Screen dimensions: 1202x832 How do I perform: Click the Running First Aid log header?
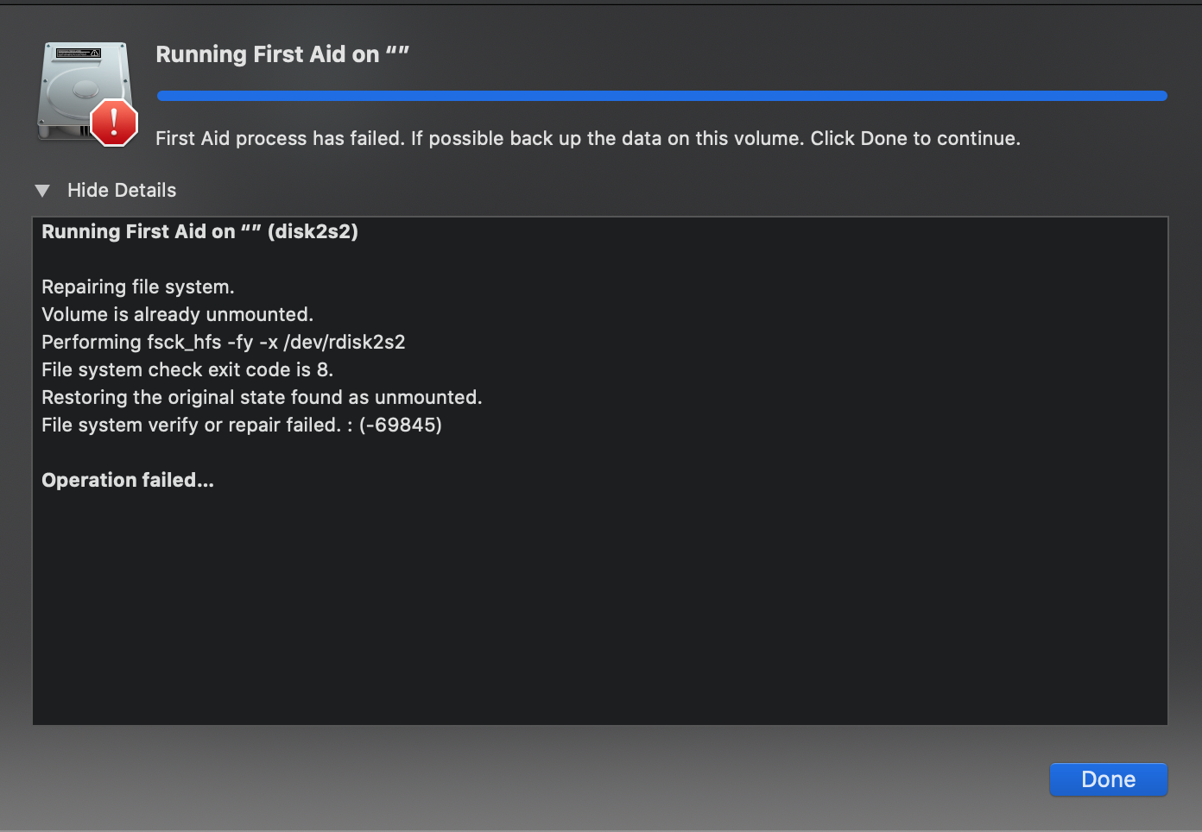pyautogui.click(x=200, y=231)
